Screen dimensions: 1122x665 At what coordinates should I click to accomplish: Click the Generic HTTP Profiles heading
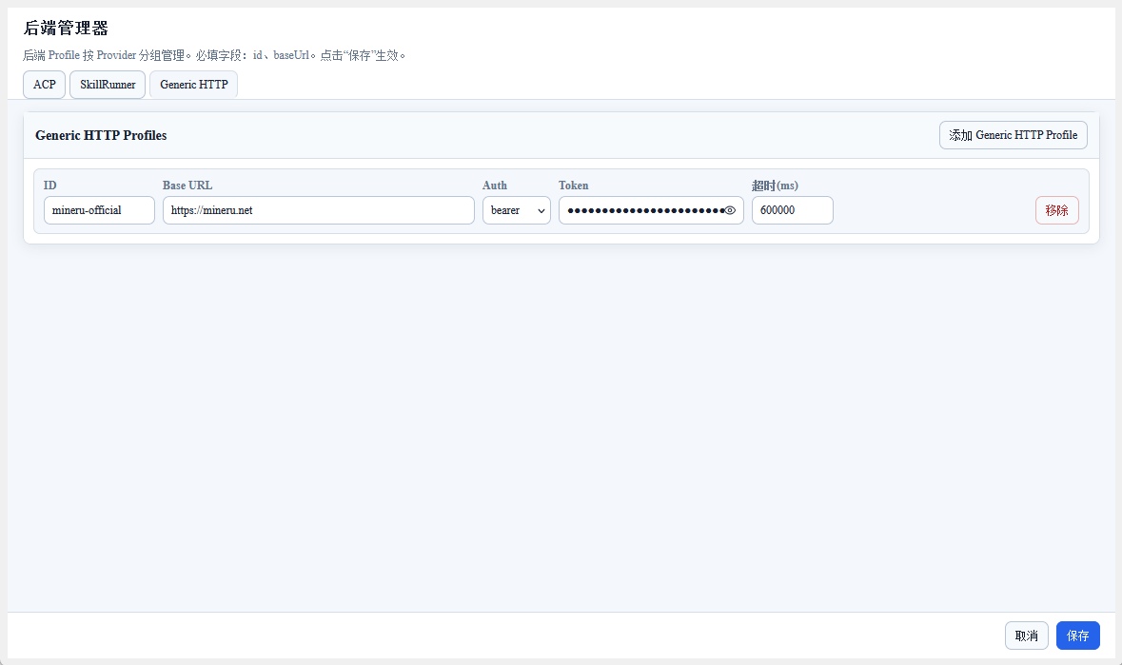tap(101, 135)
